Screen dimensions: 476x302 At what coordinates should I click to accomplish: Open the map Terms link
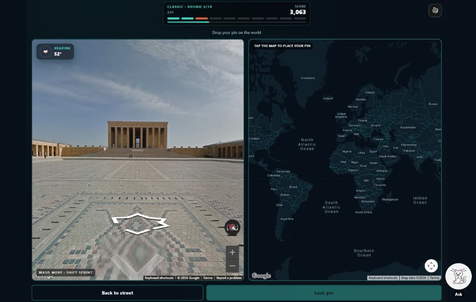click(435, 278)
